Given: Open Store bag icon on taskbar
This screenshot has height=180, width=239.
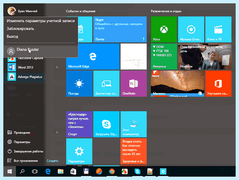Looking at the screenshot, I should pos(73,172).
